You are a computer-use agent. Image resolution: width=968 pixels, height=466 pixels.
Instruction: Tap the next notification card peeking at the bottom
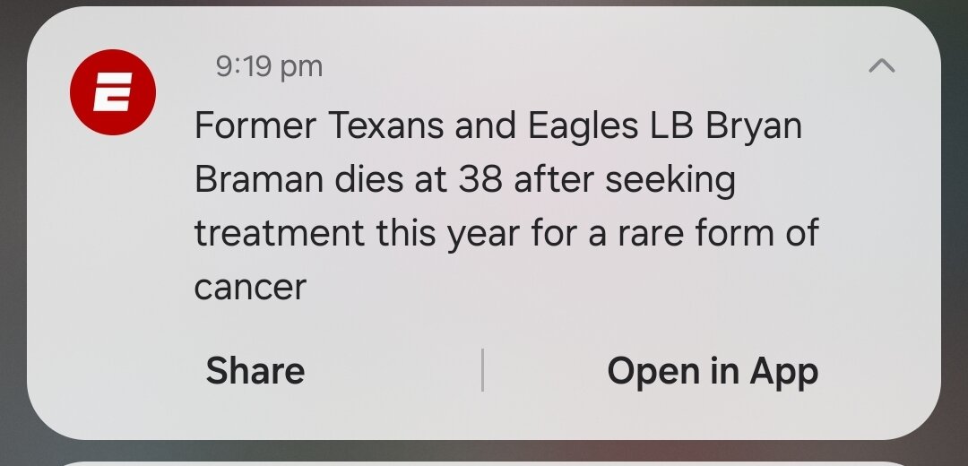pos(484,463)
